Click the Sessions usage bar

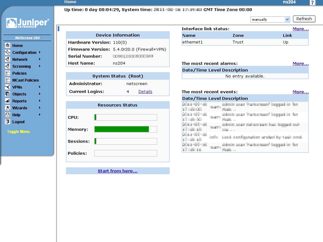point(125,141)
